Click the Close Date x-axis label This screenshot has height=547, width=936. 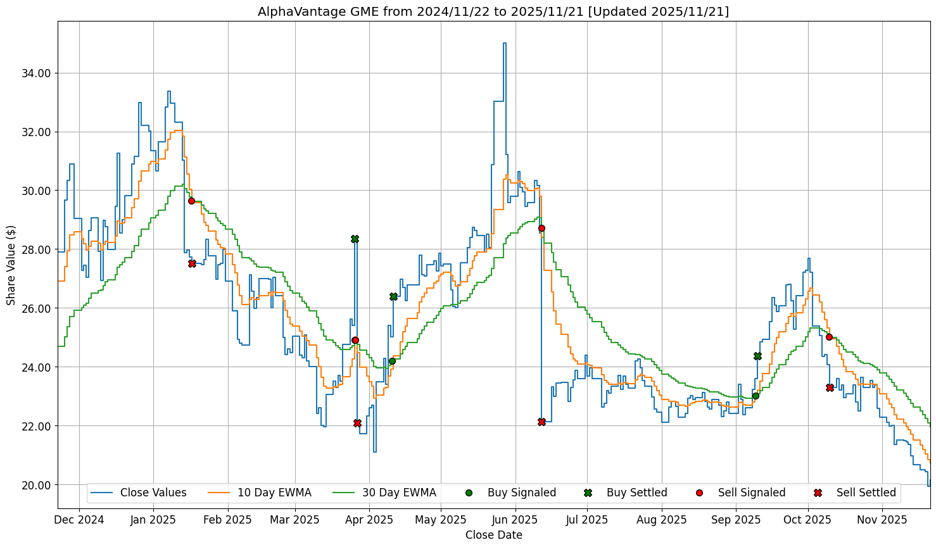tap(493, 535)
